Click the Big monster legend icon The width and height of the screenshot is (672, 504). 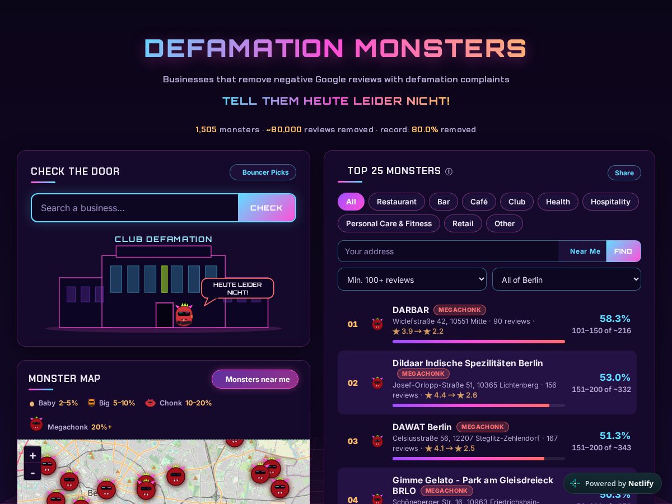pos(91,403)
